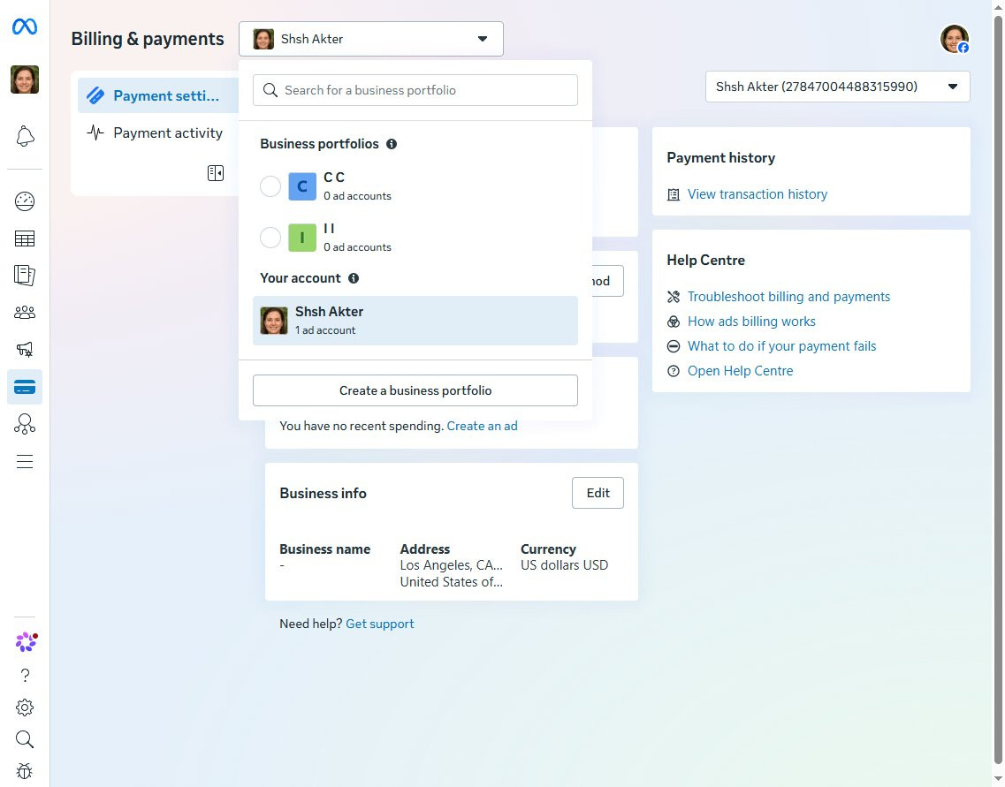Image resolution: width=1005 pixels, height=787 pixels.
Task: Open the All tools hamburger menu
Action: pyautogui.click(x=25, y=462)
